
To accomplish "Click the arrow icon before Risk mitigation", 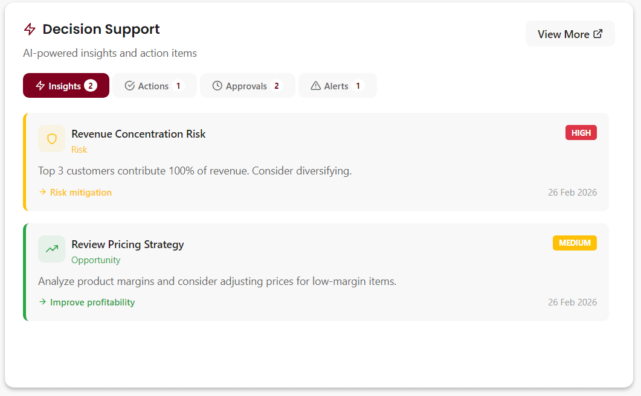I will click(x=42, y=192).
